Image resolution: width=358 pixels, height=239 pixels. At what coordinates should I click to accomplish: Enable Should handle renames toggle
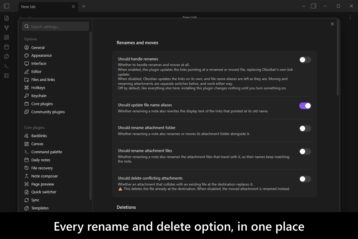click(x=305, y=60)
